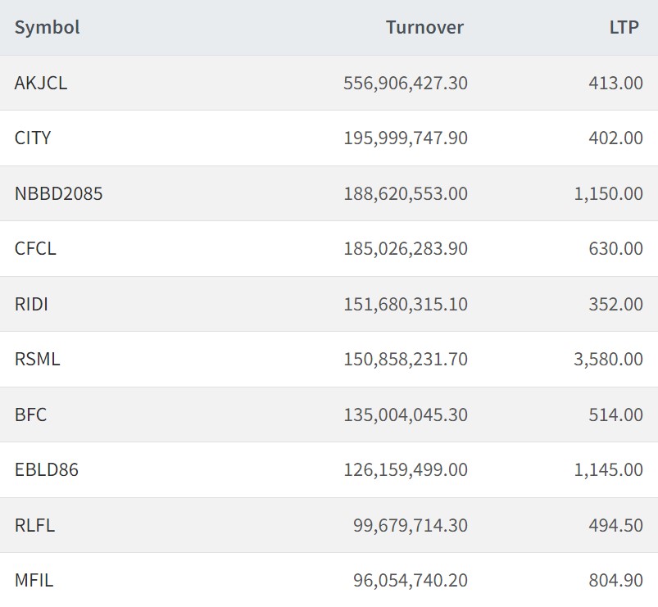The image size is (658, 607).
Task: Sort by the LTP column header
Action: [624, 28]
